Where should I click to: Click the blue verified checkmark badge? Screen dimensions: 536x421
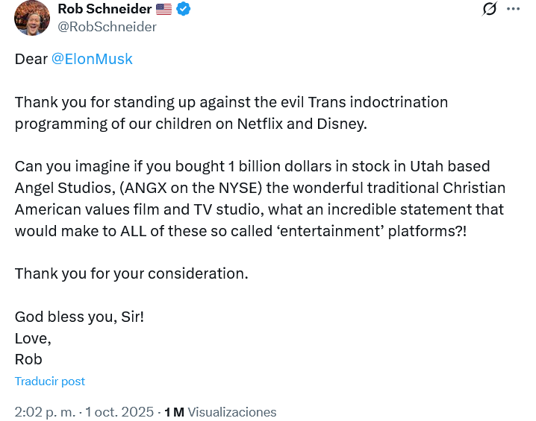coord(183,9)
